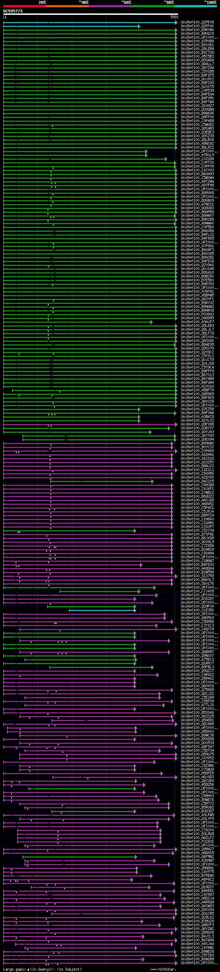Click hit UniRef100_A7P0R8
The image size is (220, 972).
click(x=197, y=41)
